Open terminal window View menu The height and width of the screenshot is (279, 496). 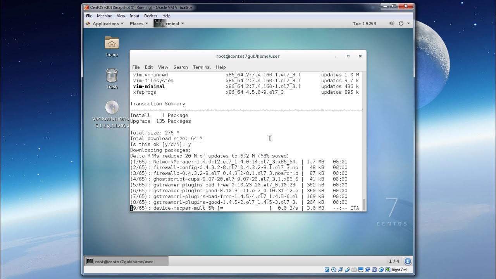(x=163, y=67)
